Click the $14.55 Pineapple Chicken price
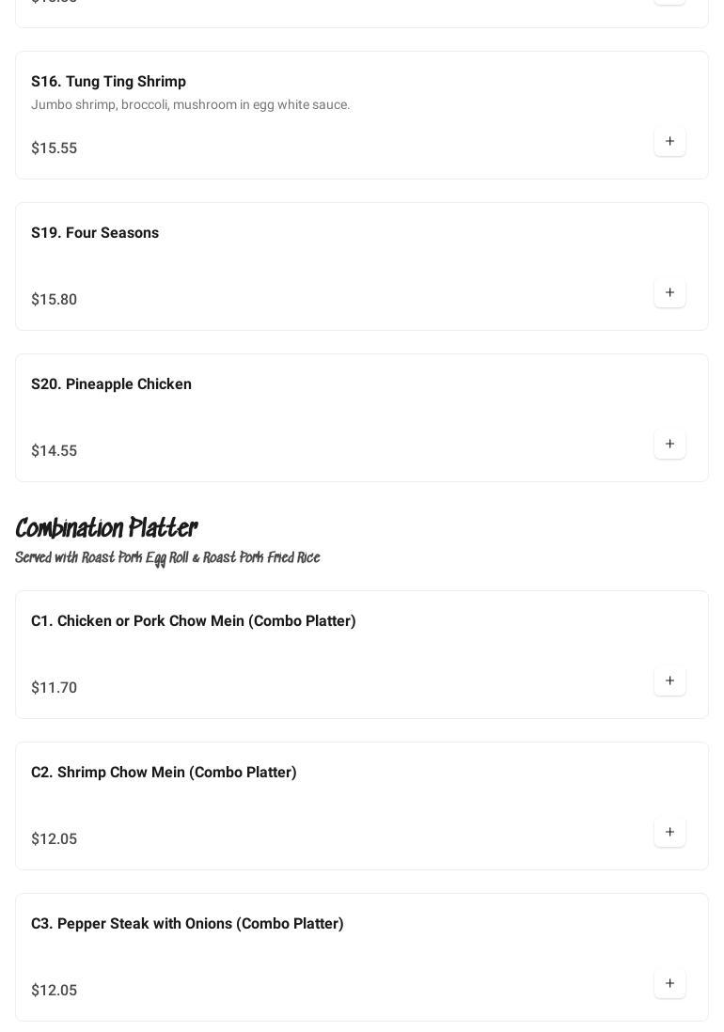Screen dimensions: 724x1032 click(x=54, y=451)
